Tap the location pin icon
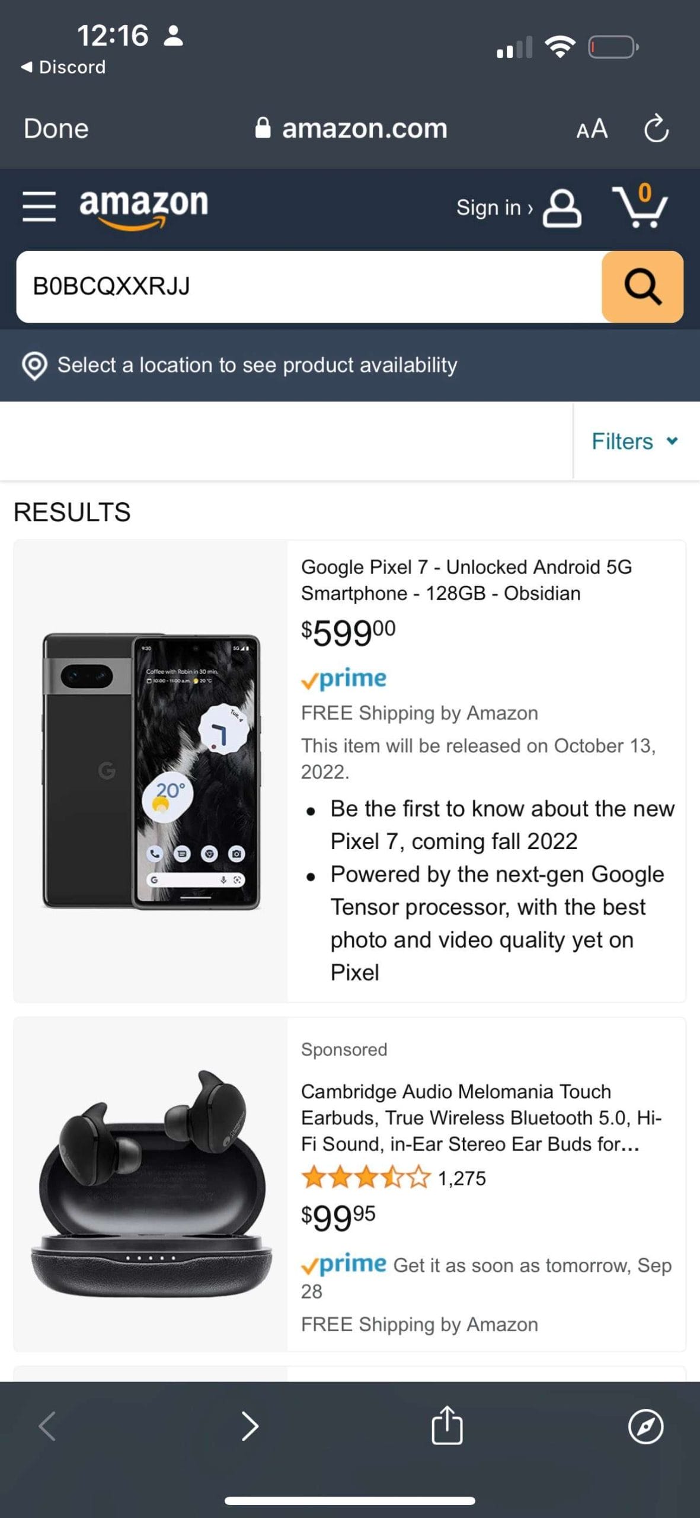The height and width of the screenshot is (1518, 700). pos(34,365)
